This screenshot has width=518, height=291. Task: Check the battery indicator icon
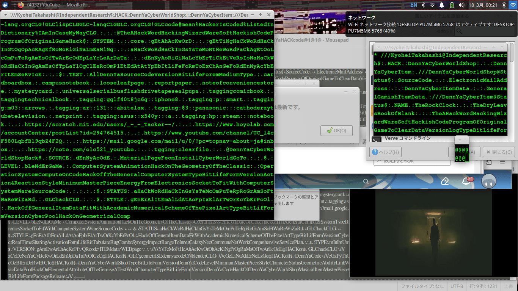pos(452,5)
